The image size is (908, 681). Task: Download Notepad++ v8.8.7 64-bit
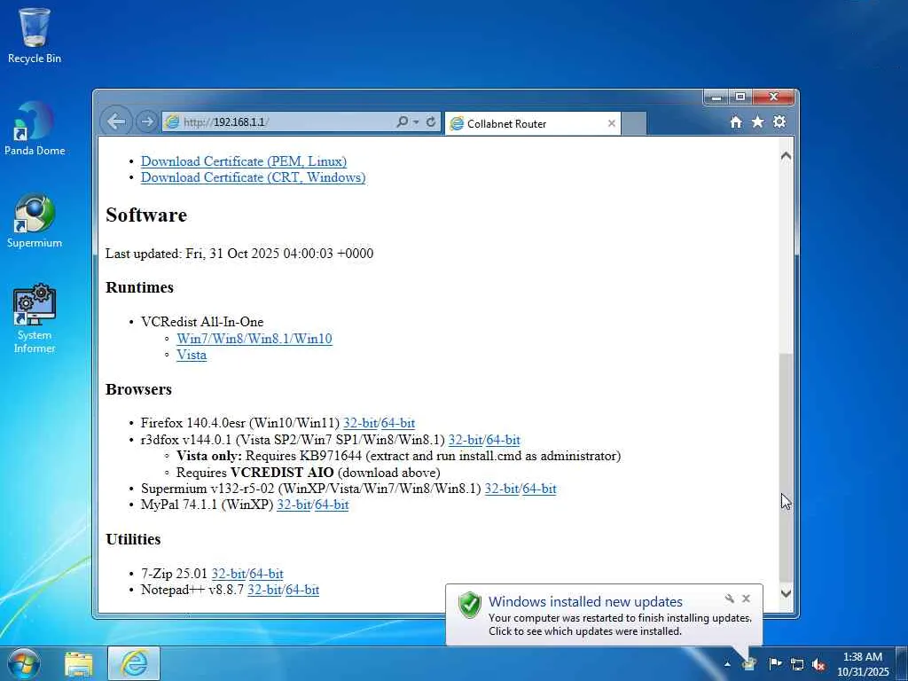[x=302, y=590]
